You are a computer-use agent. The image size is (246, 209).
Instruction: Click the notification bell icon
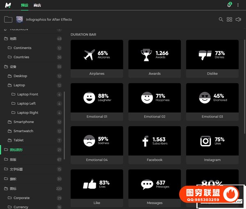click(229, 5)
